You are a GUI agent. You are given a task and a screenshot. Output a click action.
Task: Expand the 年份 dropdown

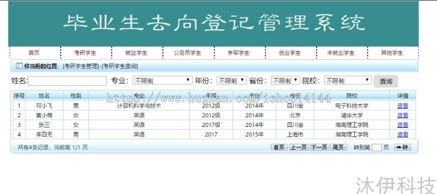tap(232, 81)
